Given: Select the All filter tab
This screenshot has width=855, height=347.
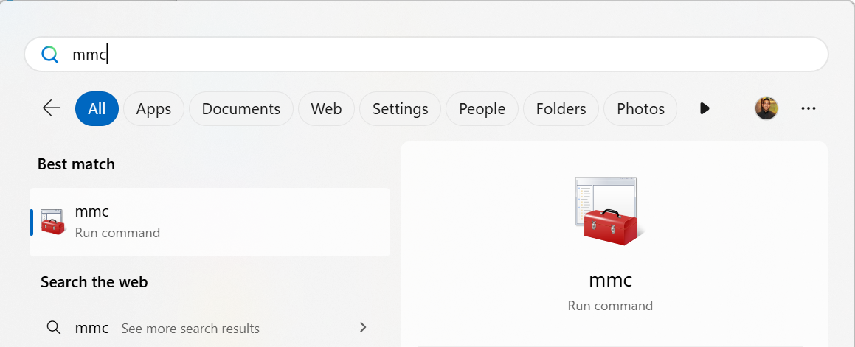Looking at the screenshot, I should click(97, 109).
